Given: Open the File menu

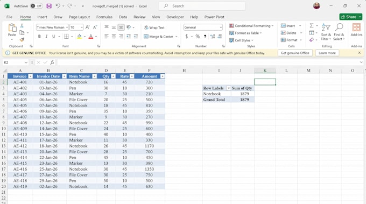Looking at the screenshot, I should coord(9,17).
